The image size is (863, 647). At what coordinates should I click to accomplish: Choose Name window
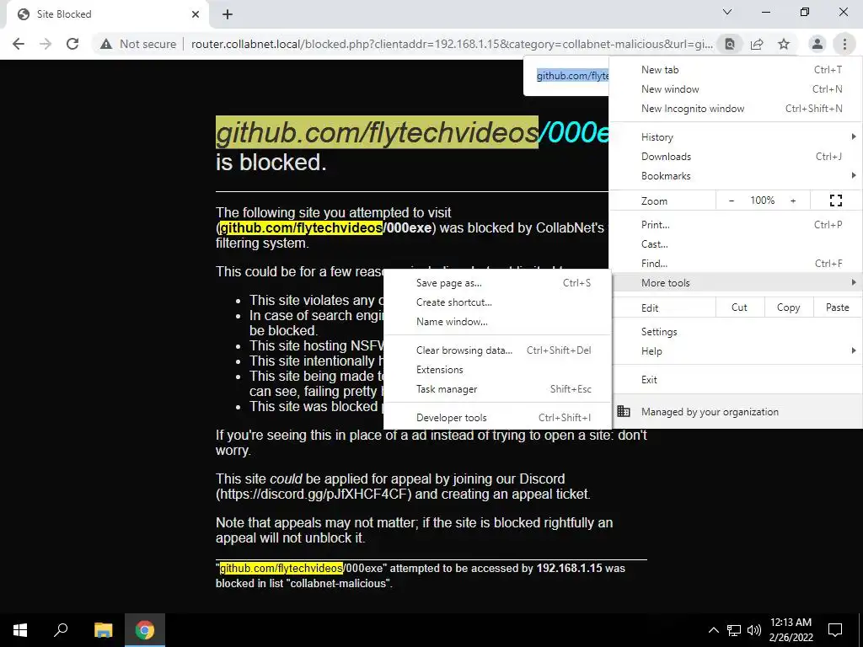point(497,321)
